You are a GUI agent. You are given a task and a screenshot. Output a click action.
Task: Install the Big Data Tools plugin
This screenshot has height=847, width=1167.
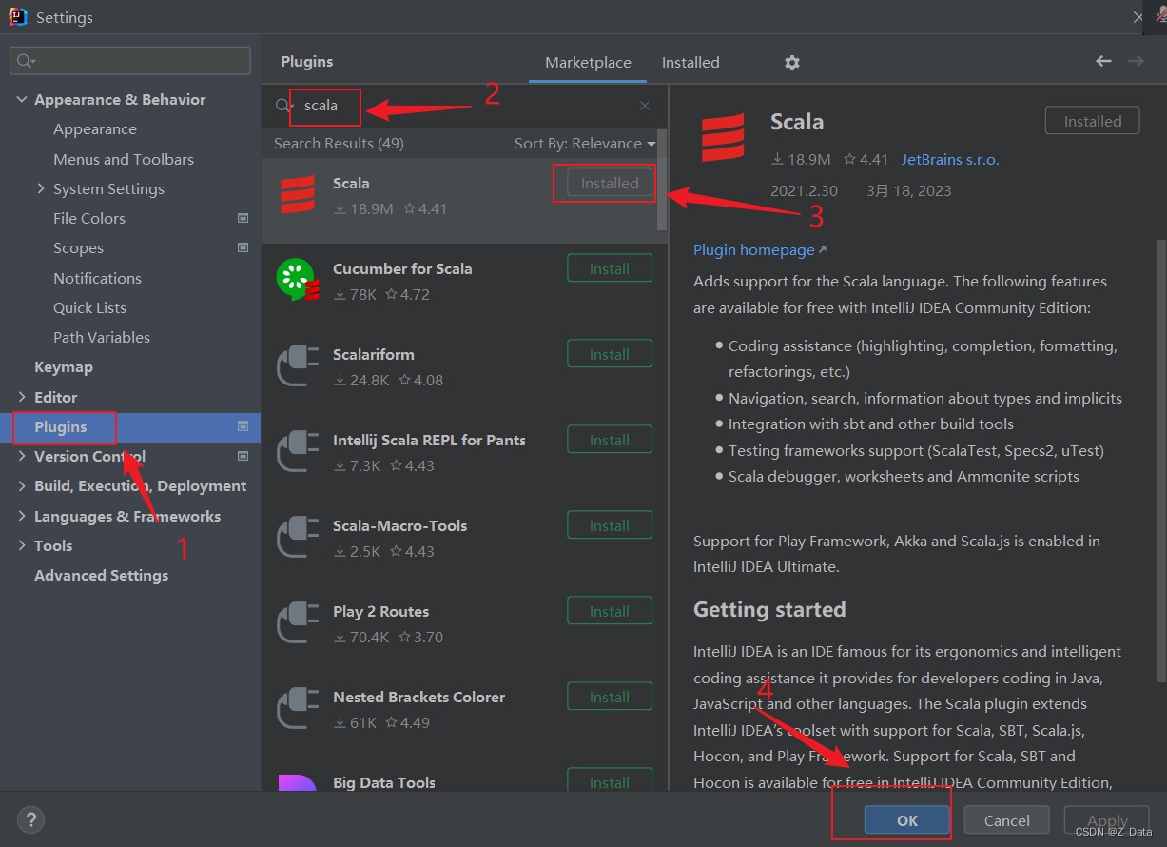tap(610, 780)
